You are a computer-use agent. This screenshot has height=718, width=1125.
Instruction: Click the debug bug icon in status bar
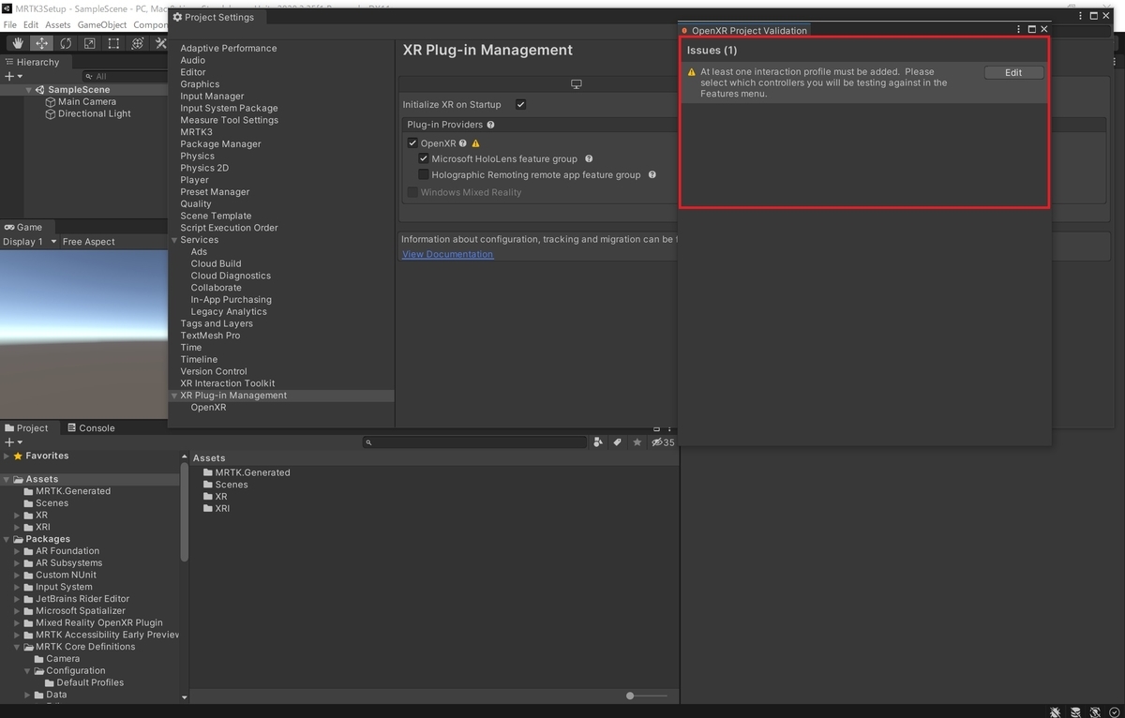[1056, 711]
